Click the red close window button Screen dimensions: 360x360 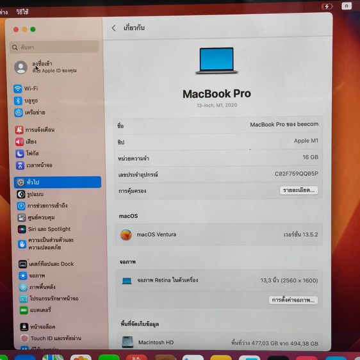tap(16, 29)
